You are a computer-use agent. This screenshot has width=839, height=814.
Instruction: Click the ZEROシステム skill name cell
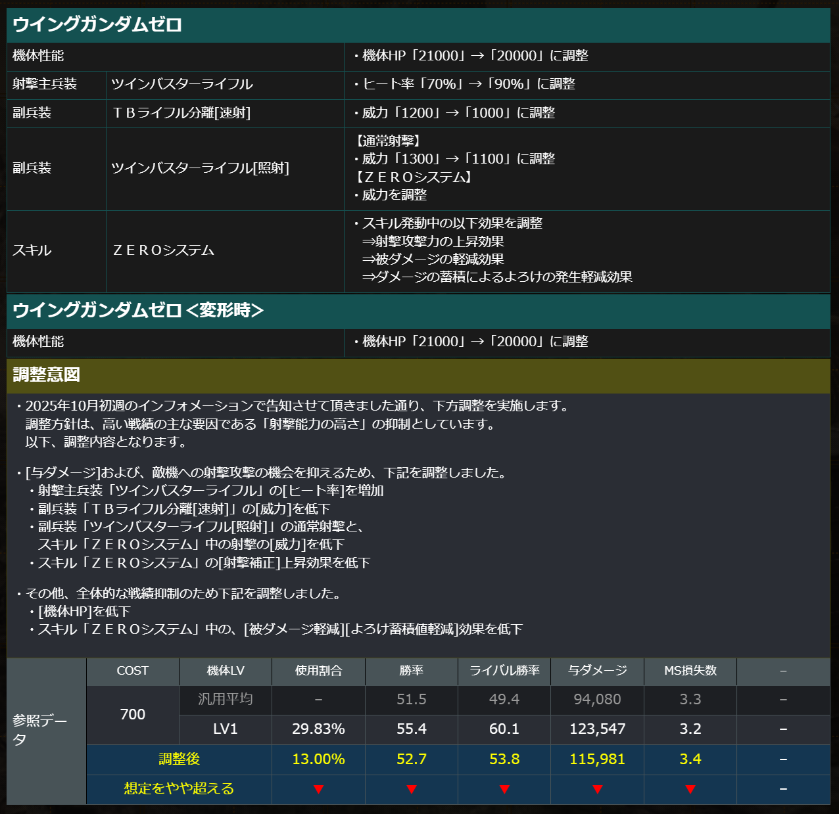click(164, 250)
